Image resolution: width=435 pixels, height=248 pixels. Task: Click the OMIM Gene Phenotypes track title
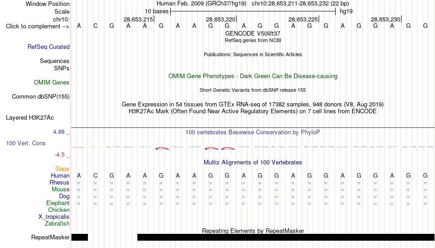(253, 76)
